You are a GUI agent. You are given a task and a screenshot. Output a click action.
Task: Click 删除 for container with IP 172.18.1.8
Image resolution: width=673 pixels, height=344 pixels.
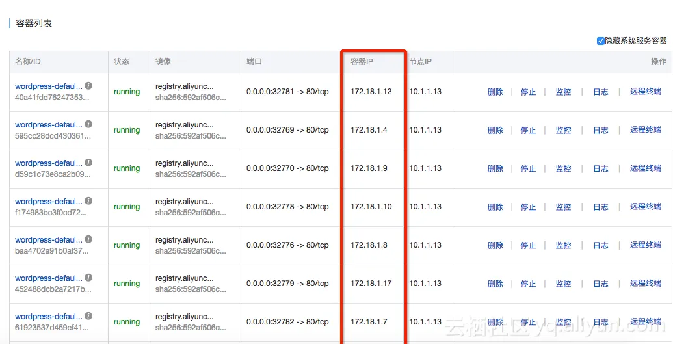[x=495, y=246]
